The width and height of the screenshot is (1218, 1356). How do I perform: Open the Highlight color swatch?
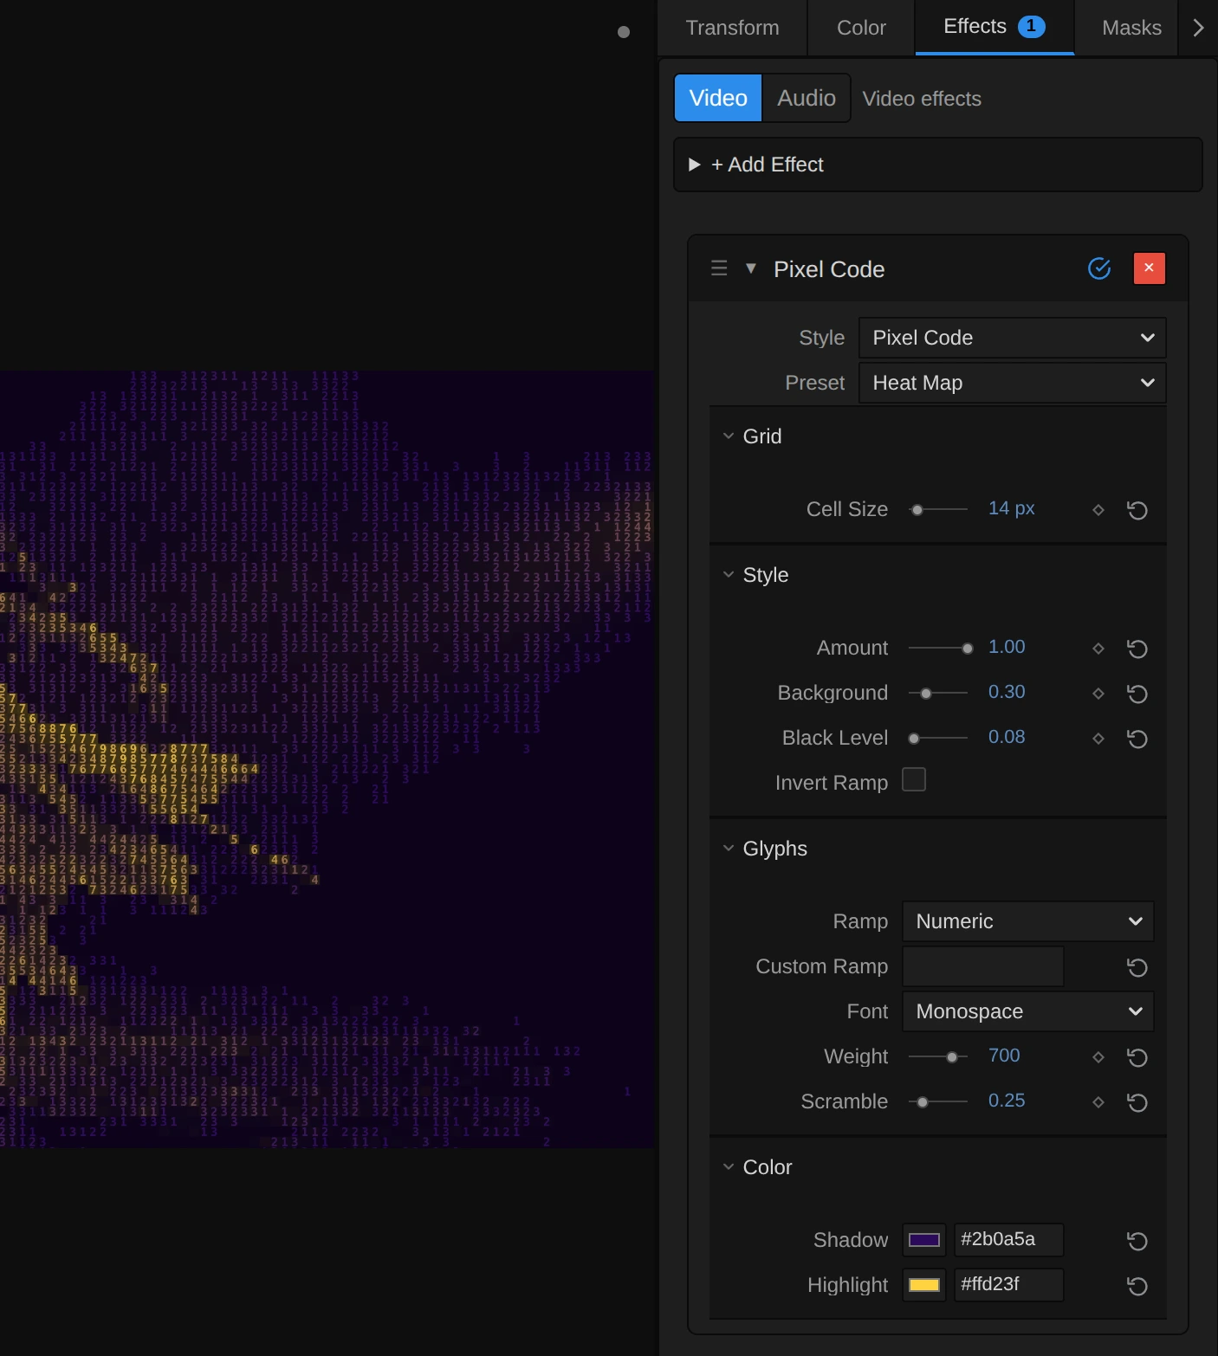(x=924, y=1285)
